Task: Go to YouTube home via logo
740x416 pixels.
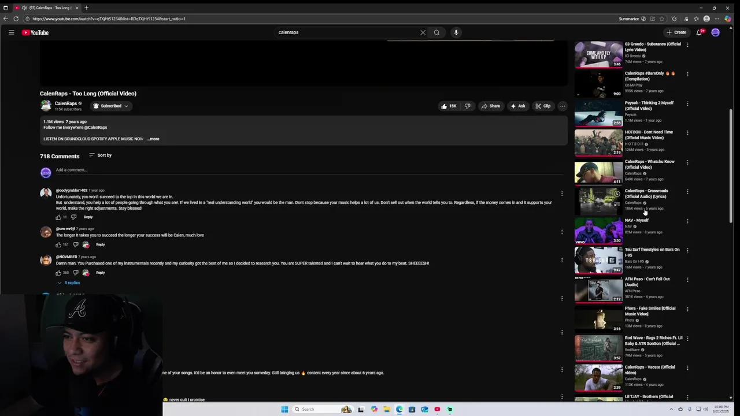Action: pos(35,32)
